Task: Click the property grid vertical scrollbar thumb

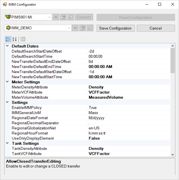Action: click(x=172, y=60)
